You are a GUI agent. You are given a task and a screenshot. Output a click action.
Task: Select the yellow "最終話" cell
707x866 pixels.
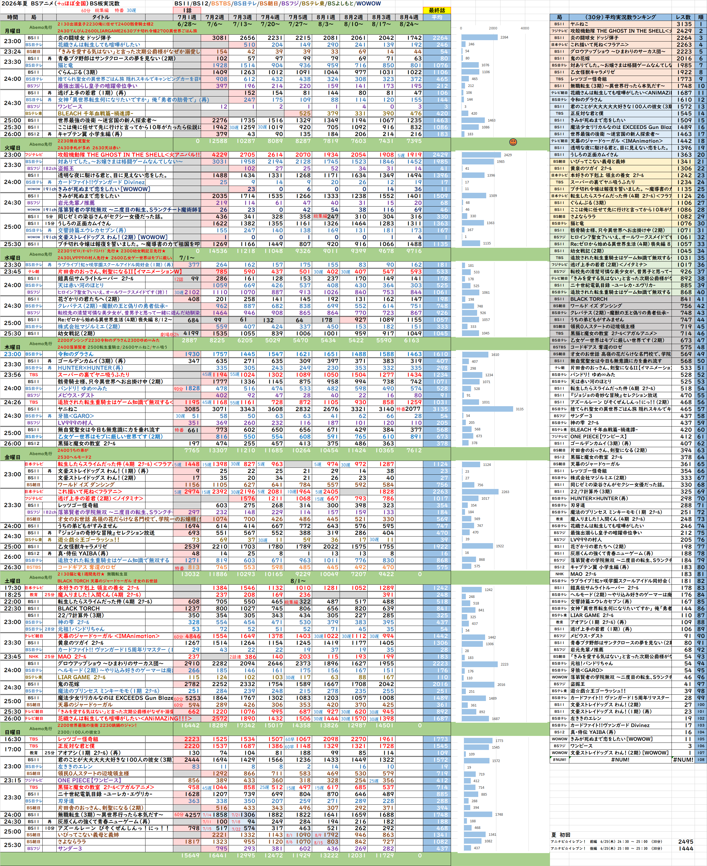[x=437, y=11]
